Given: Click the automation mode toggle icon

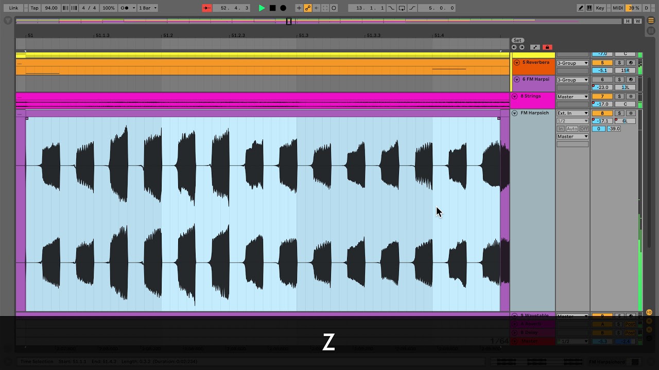Looking at the screenshot, I should click(x=535, y=47).
